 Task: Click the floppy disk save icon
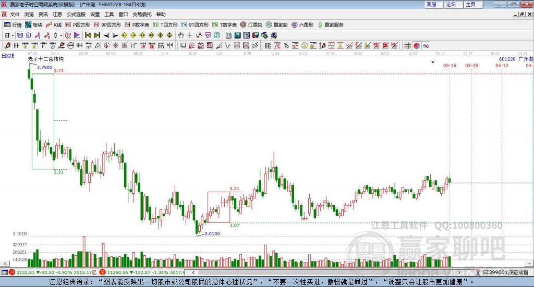click(256, 35)
